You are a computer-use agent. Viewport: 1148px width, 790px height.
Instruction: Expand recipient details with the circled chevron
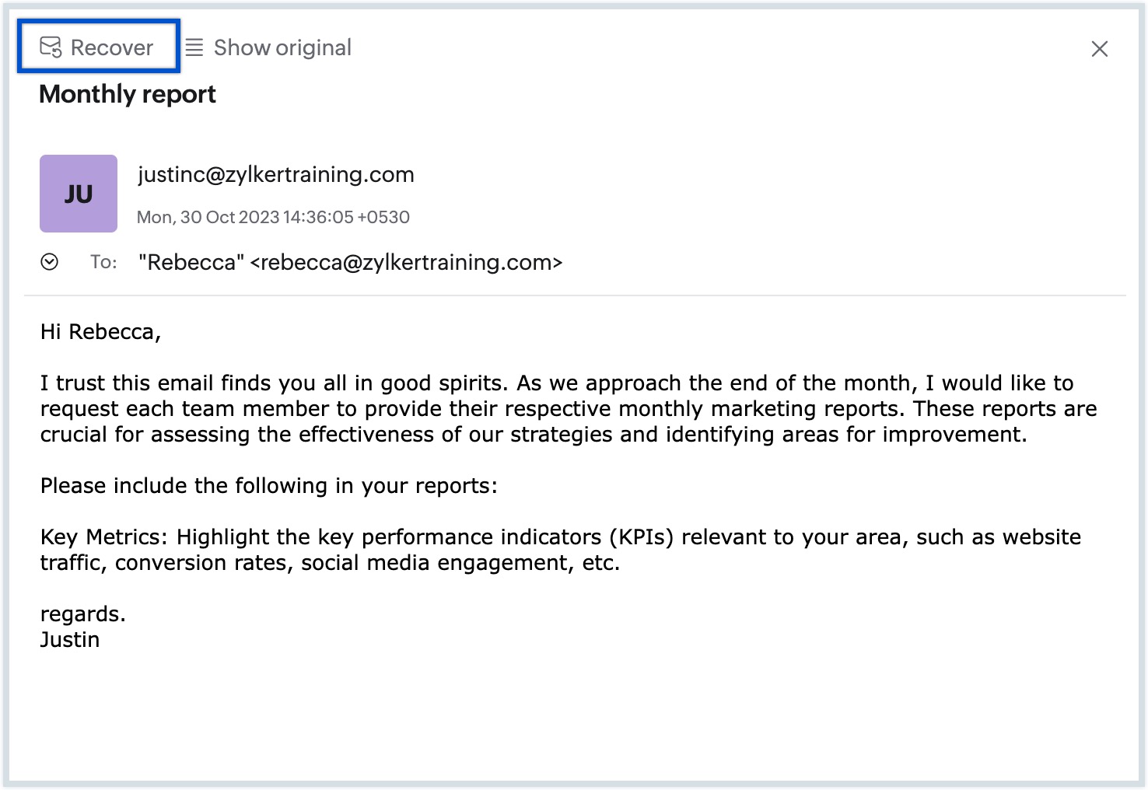[49, 262]
